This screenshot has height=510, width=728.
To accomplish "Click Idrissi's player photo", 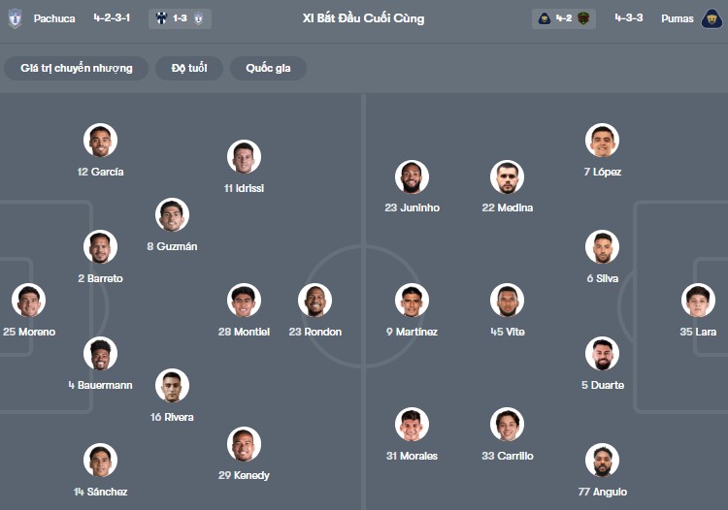I will click(244, 157).
